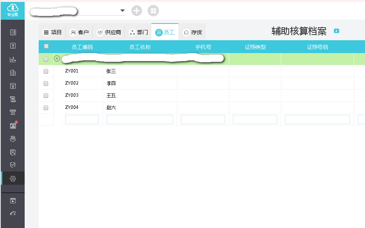Click the gray grid apps button

pyautogui.click(x=153, y=11)
